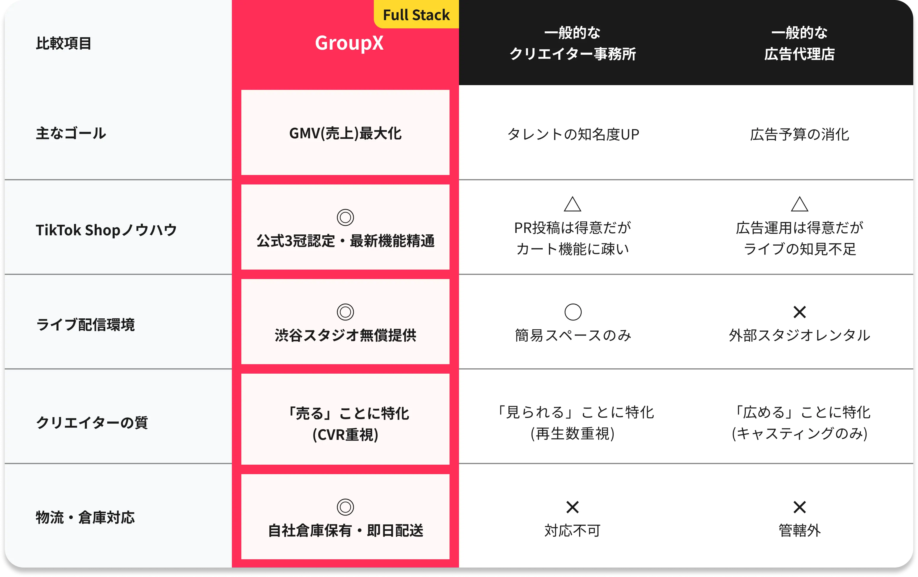This screenshot has width=918, height=577.
Task: Click the 主なゴール row label
Action: (x=71, y=133)
